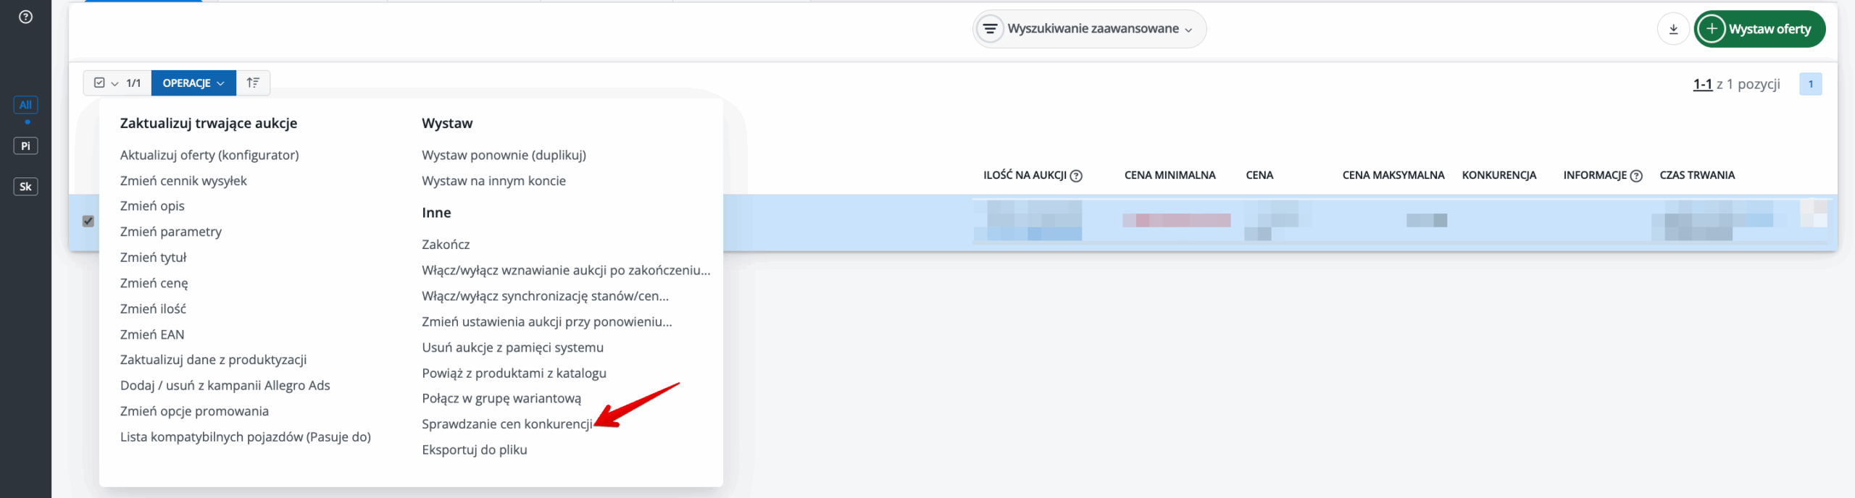Image resolution: width=1855 pixels, height=498 pixels.
Task: Click the Wystaw oferty button
Action: click(x=1759, y=29)
